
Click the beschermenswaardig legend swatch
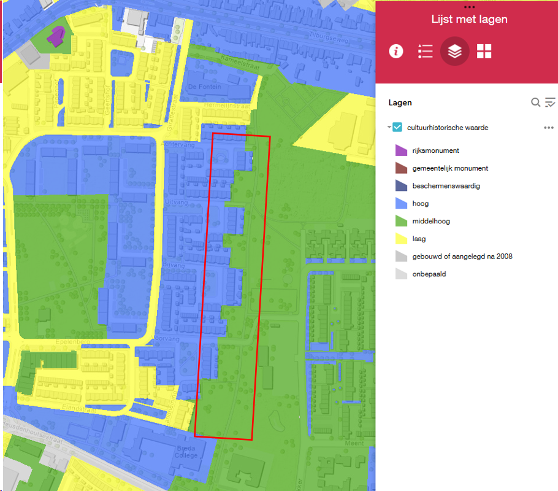pyautogui.click(x=401, y=185)
